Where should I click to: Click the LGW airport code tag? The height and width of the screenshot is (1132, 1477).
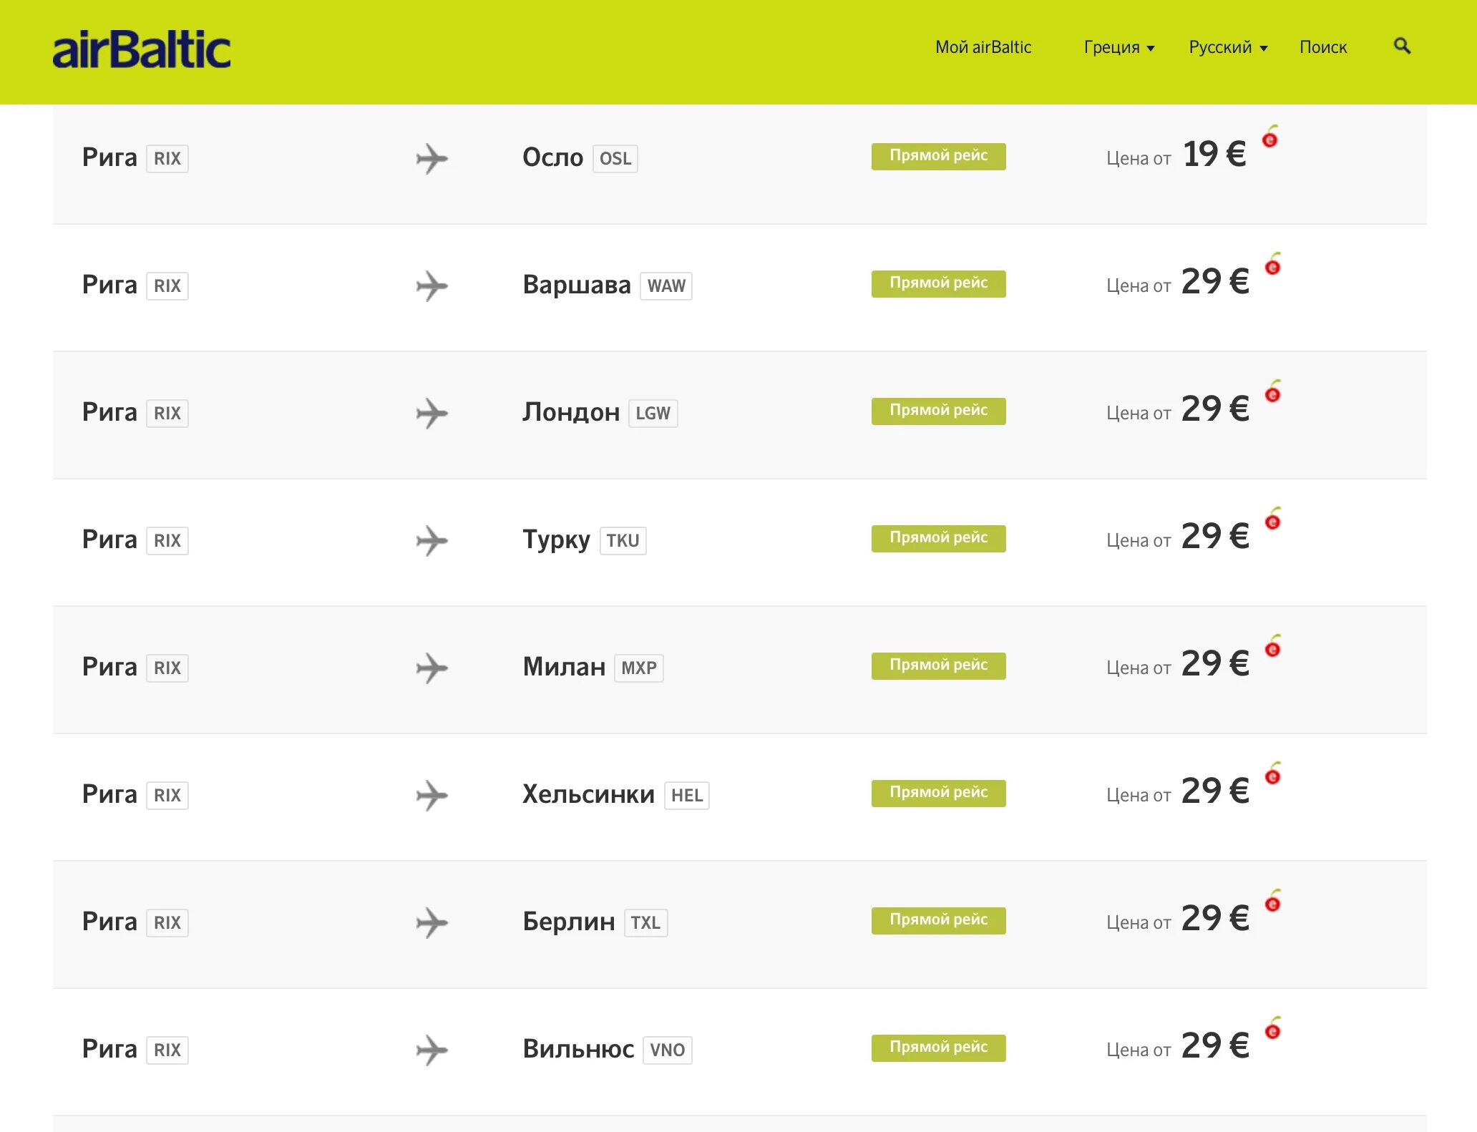(653, 414)
